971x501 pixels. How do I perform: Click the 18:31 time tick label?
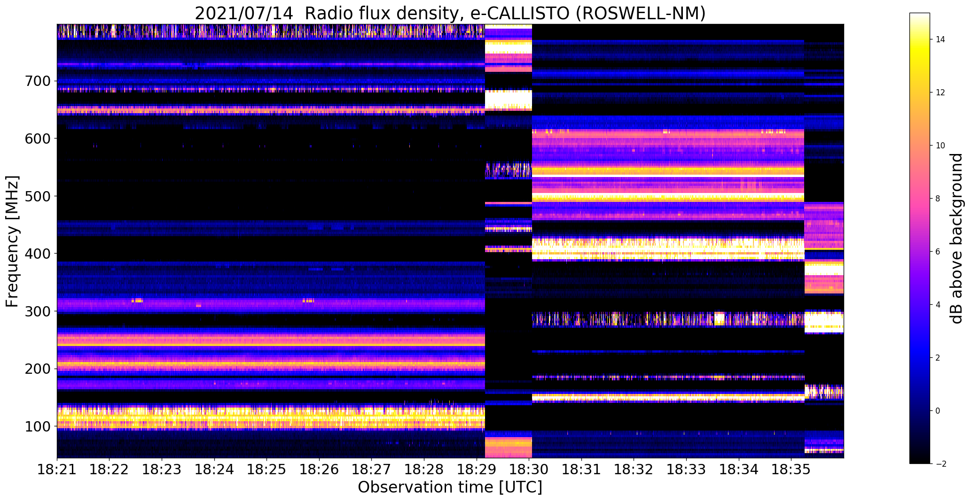[x=582, y=470]
